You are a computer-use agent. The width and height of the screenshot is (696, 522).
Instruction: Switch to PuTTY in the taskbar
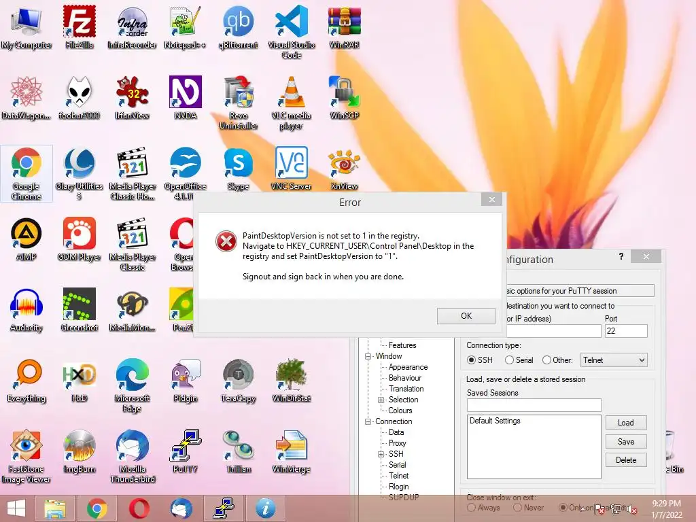(223, 508)
